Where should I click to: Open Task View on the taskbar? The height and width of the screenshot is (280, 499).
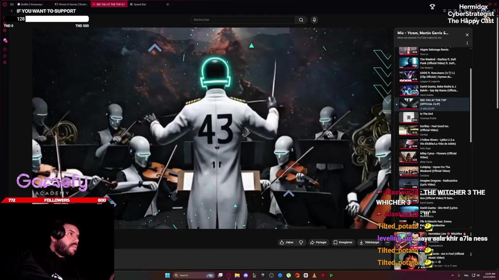(x=220, y=275)
